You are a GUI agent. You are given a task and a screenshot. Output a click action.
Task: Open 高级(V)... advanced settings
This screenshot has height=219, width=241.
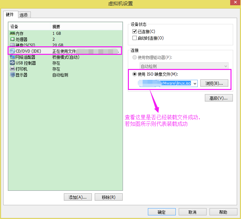219,98
